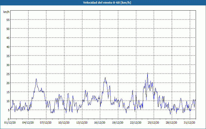The image size is (206, 129).
Task: Click the date label 19/12/20
Action: click(118, 123)
